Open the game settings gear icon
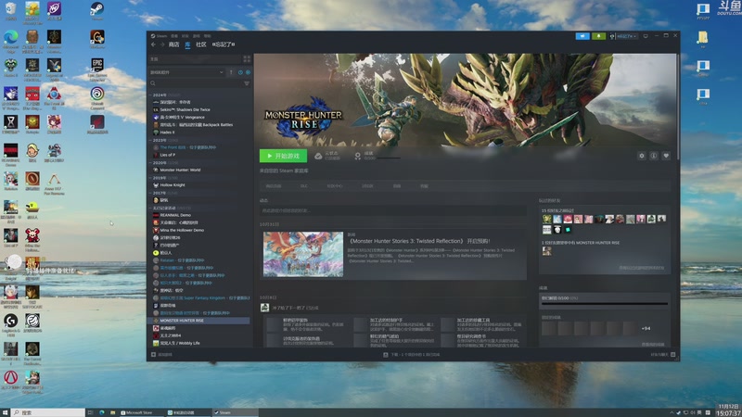Image resolution: width=742 pixels, height=417 pixels. [x=641, y=156]
